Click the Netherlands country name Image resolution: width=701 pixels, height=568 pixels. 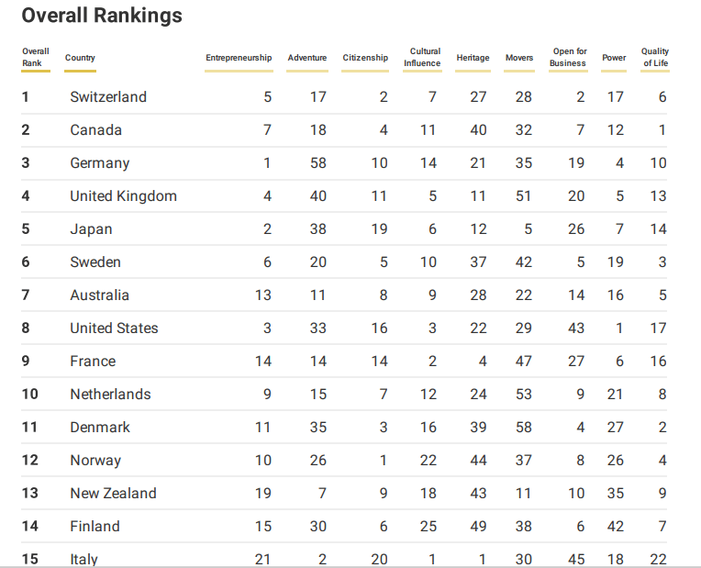(x=110, y=395)
